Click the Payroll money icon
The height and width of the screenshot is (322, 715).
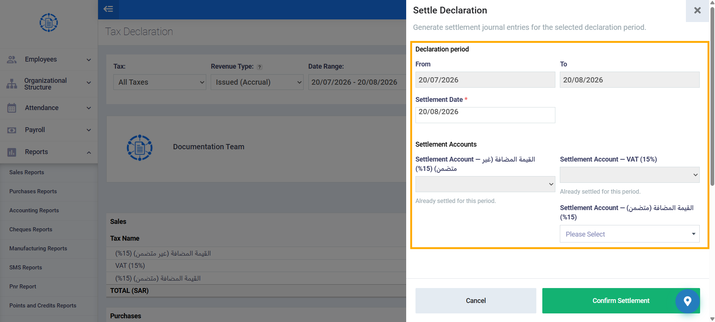tap(12, 130)
